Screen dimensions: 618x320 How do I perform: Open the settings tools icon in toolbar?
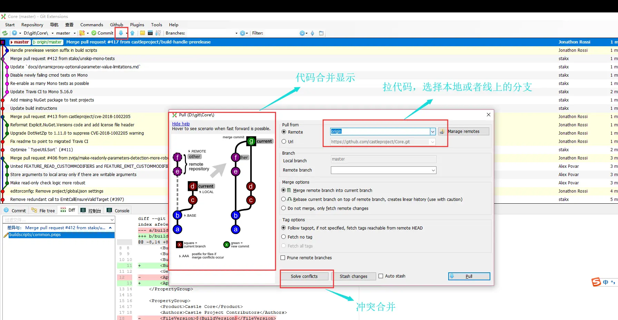point(158,33)
